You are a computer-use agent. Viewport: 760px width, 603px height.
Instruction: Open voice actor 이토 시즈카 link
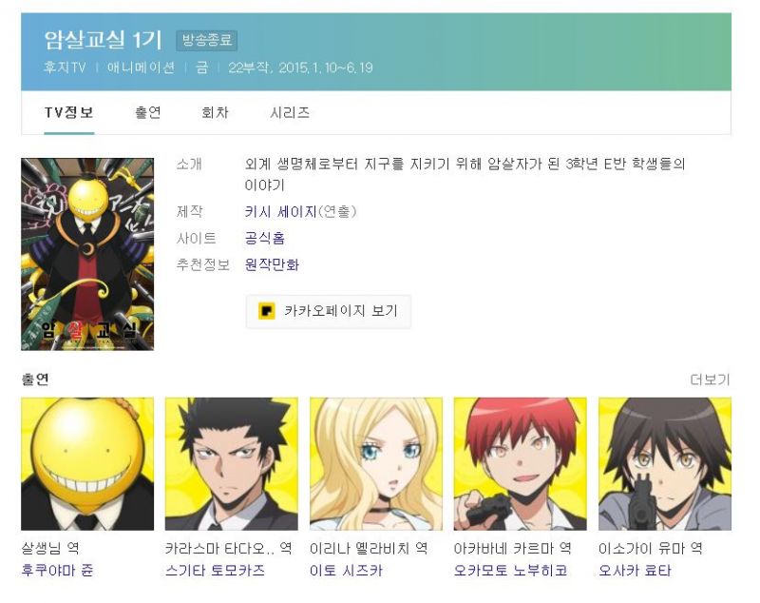pos(346,570)
